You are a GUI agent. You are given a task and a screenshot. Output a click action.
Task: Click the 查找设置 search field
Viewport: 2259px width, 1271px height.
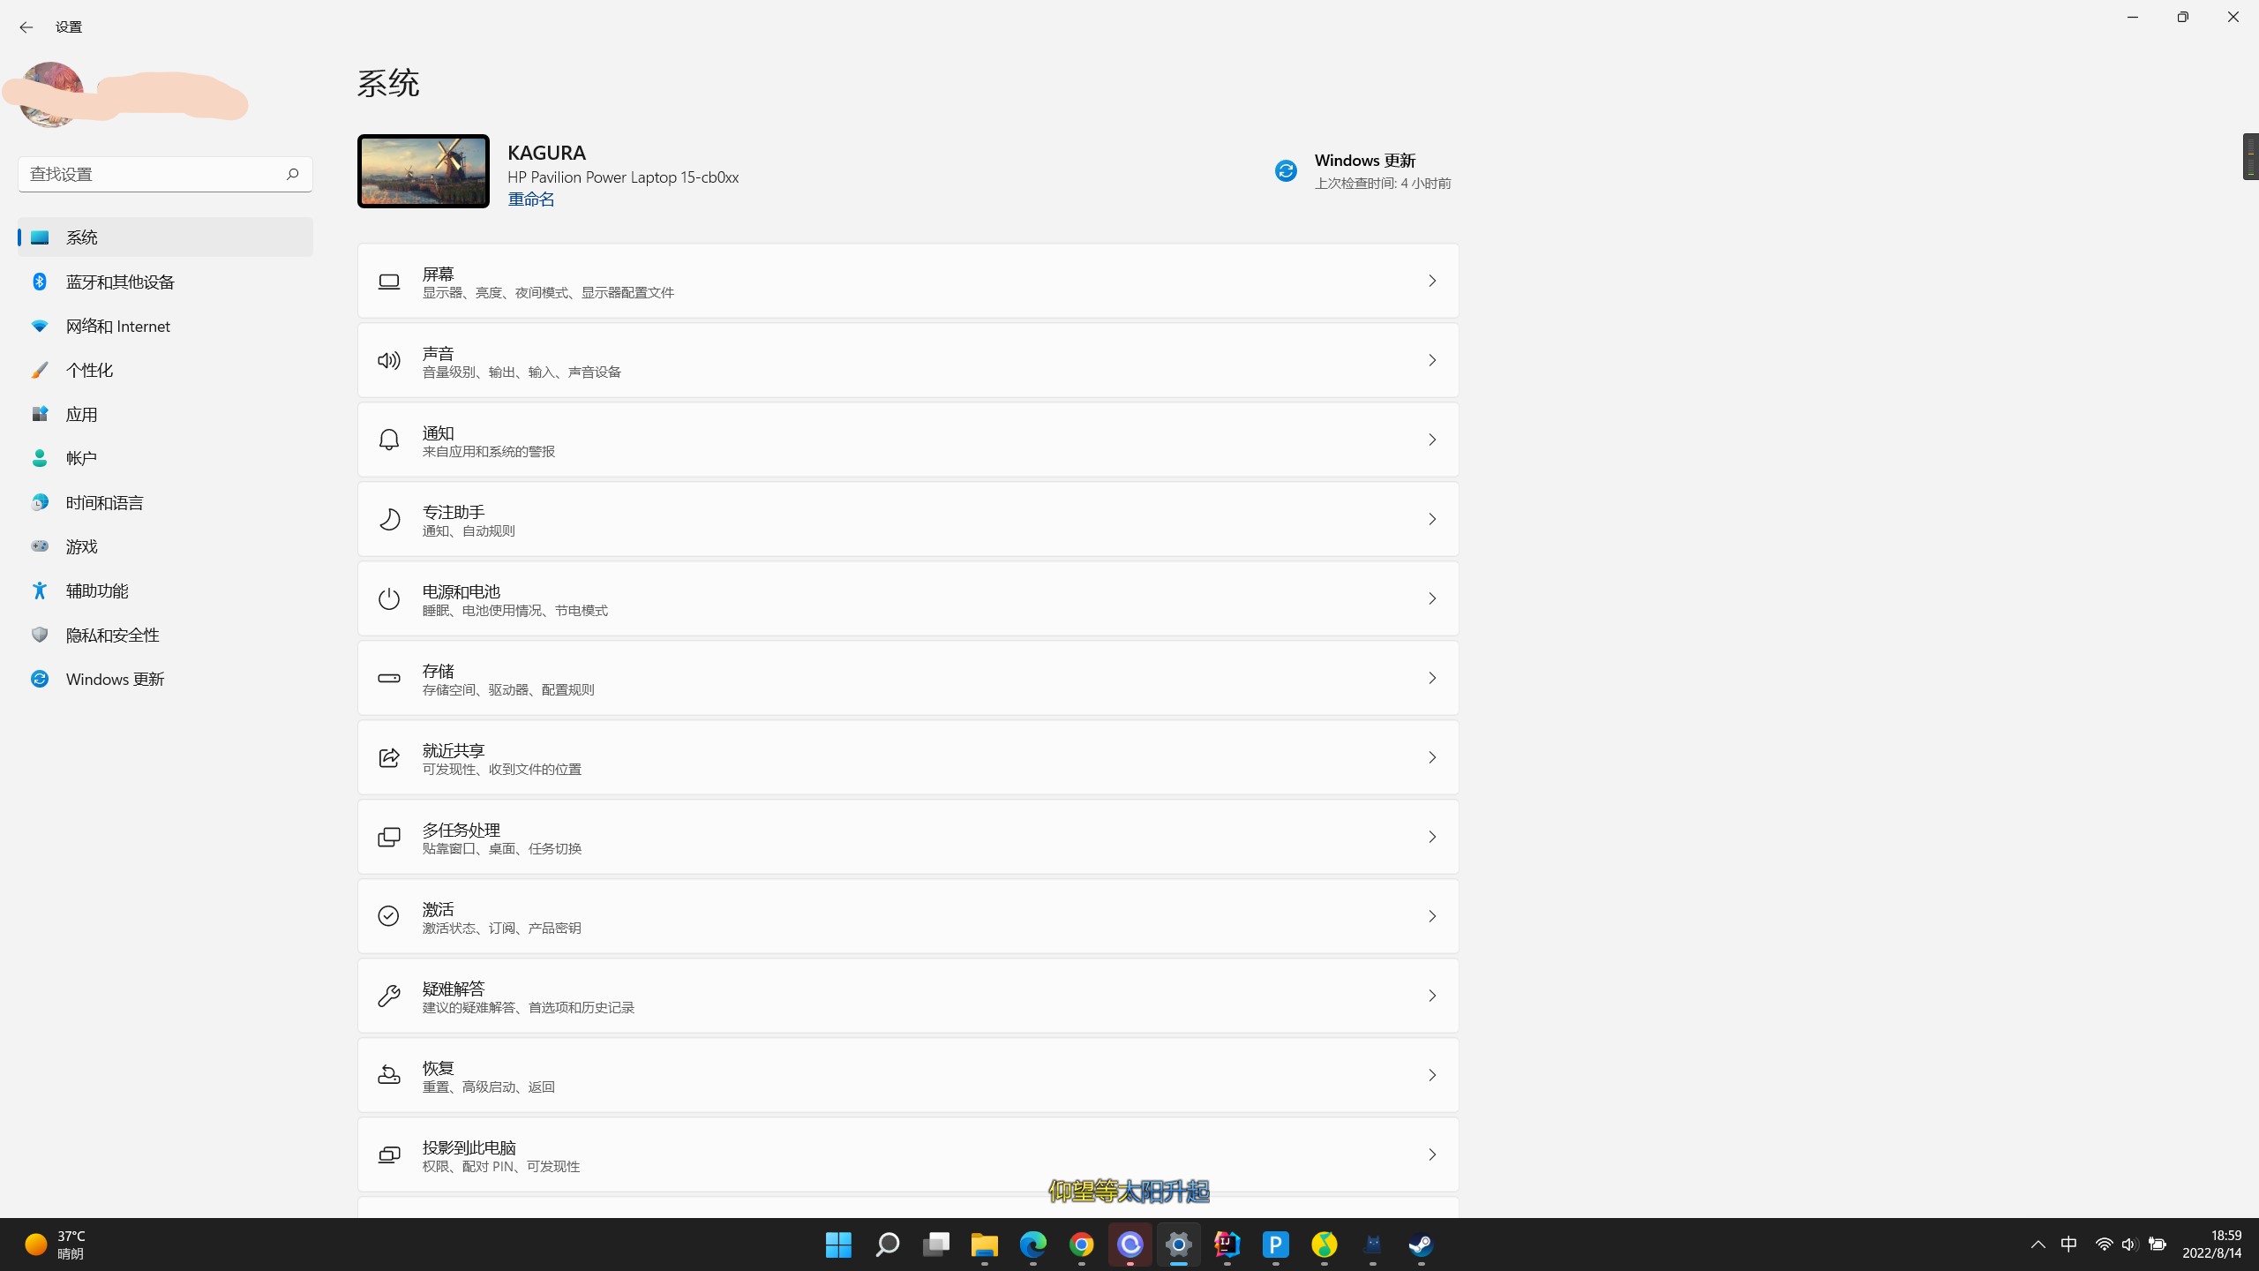pos(150,174)
